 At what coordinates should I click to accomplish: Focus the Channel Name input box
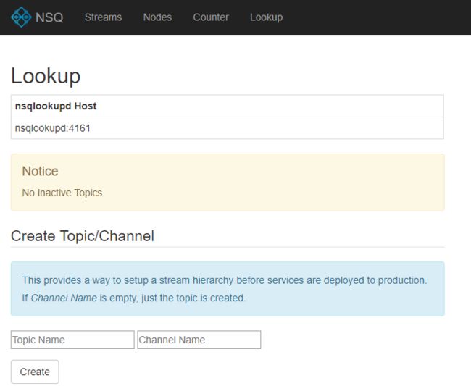click(x=199, y=340)
